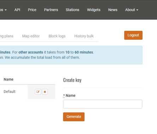Click the edit icon for Default key
This screenshot has width=157, height=134.
pos(38,92)
